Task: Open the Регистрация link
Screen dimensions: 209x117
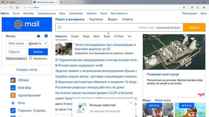Action: 189,13
